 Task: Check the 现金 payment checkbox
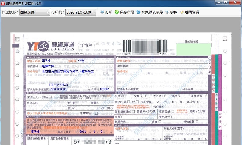coord(160,122)
